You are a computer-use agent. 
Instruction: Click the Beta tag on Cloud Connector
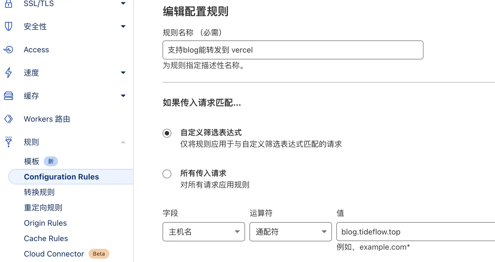pyautogui.click(x=99, y=253)
